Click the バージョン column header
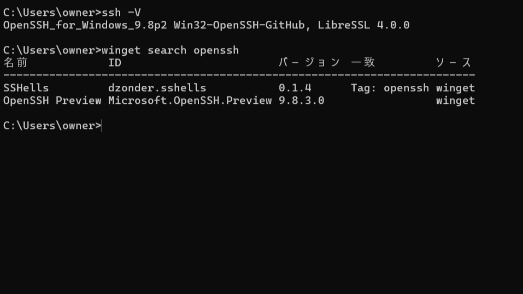The height and width of the screenshot is (294, 523). click(309, 63)
